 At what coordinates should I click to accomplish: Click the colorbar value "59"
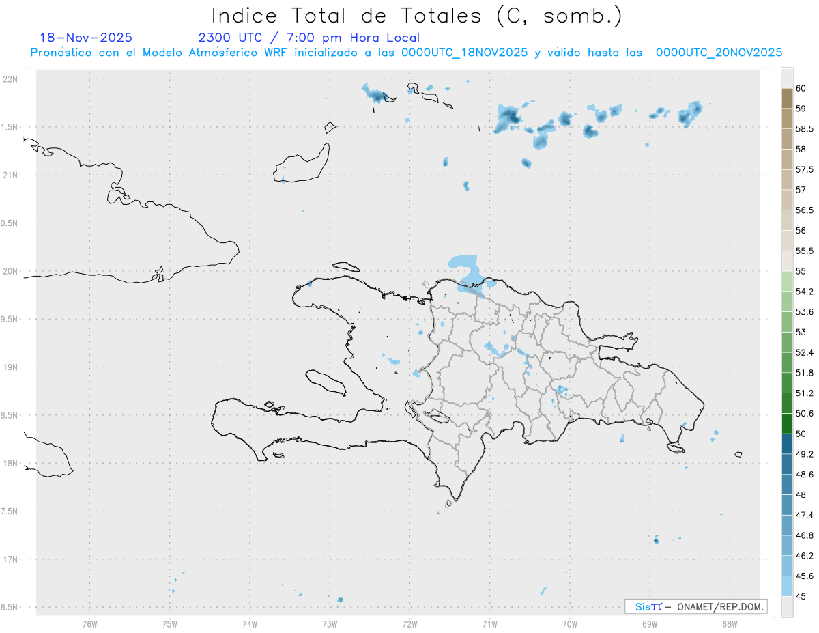pos(801,109)
